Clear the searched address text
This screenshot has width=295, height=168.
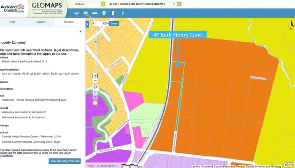174,4
